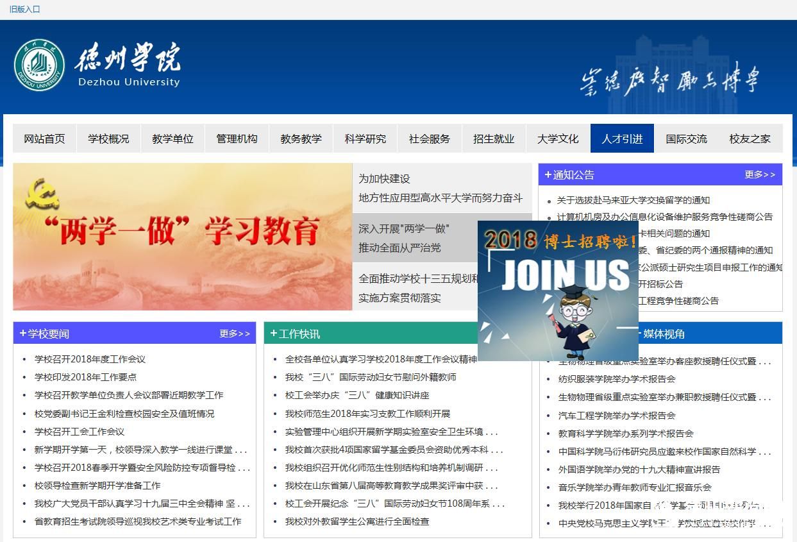The height and width of the screenshot is (542, 797).
Task: Open 更多>> in 学校要闻 panel
Action: 235,334
